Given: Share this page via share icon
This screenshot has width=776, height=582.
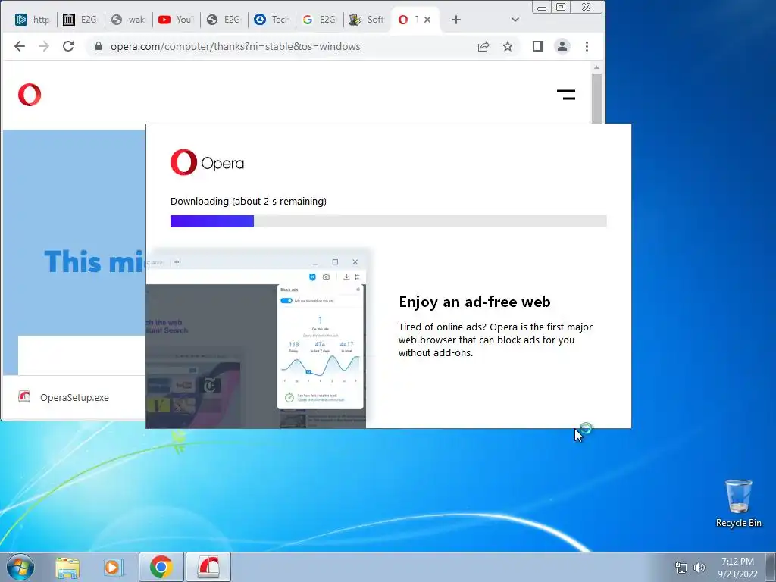Looking at the screenshot, I should [483, 46].
